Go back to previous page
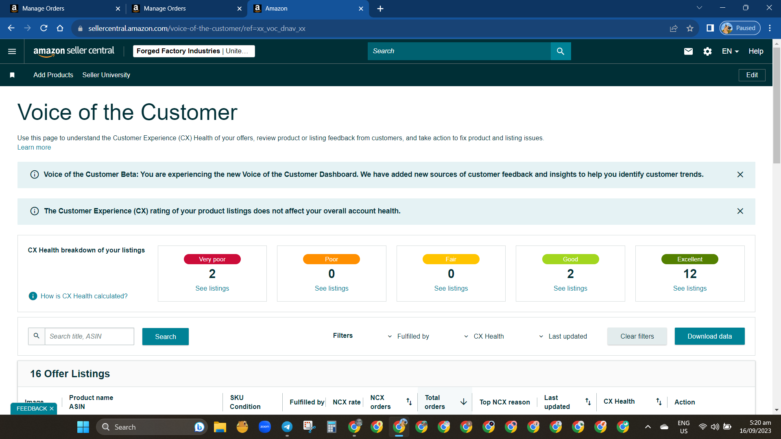This screenshot has height=439, width=781. [11, 28]
